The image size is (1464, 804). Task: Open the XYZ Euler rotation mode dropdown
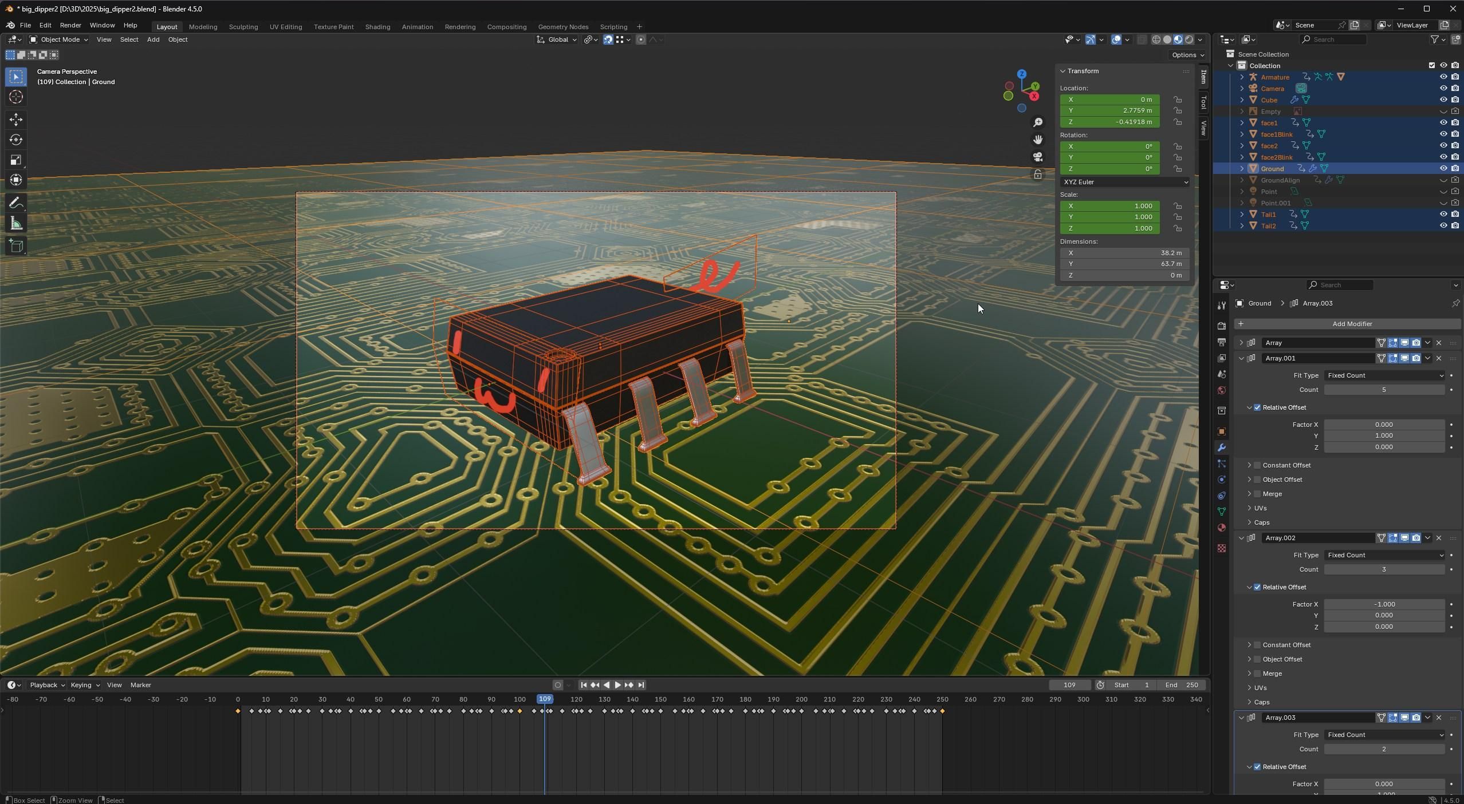[x=1124, y=182]
